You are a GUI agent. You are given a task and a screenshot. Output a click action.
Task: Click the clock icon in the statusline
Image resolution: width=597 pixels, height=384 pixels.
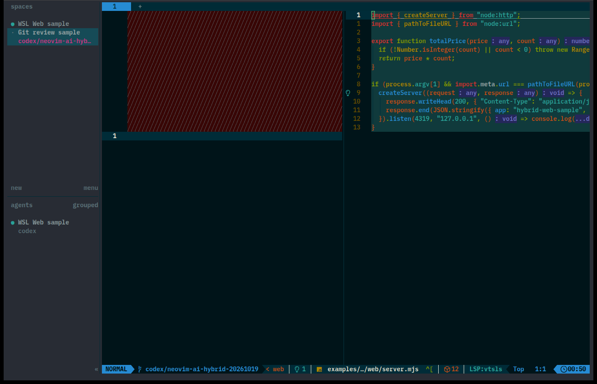564,369
